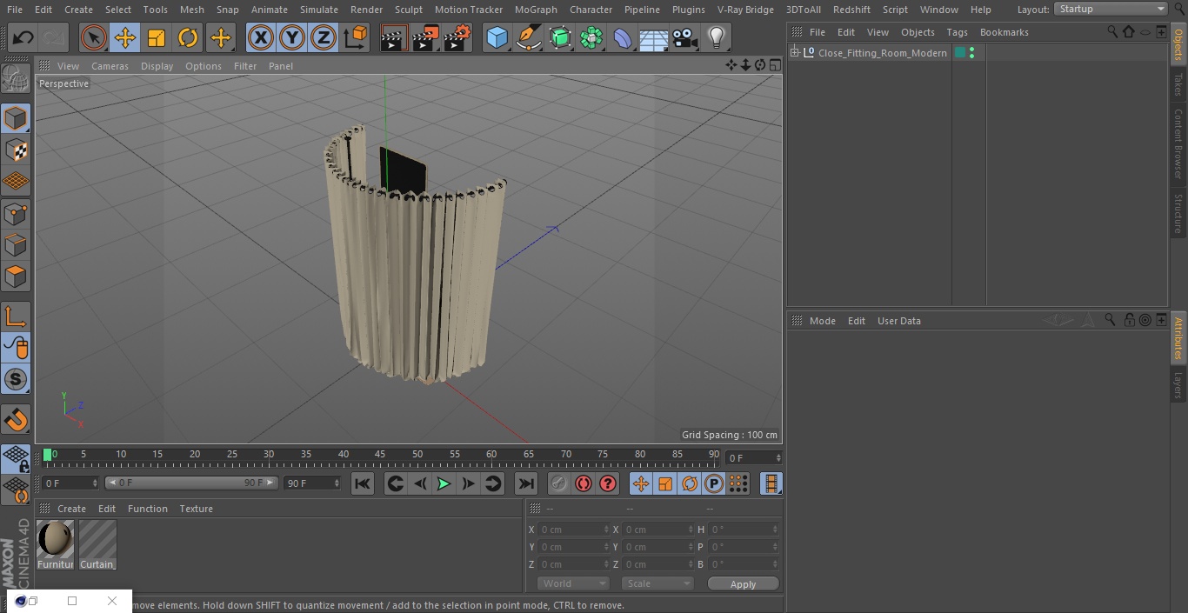Switch to Polygons mode
Screen dimensions: 1188x613
(16, 277)
